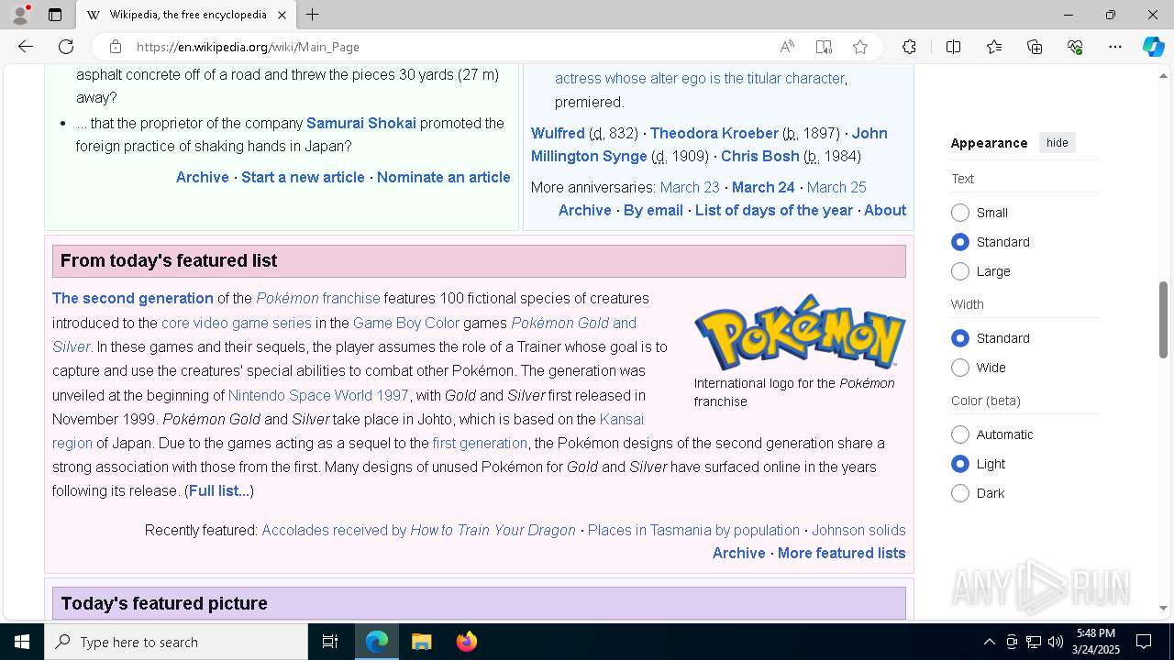Screen dimensions: 1174x660
Task: Click scrollbar down arrow
Action: (x=1163, y=608)
